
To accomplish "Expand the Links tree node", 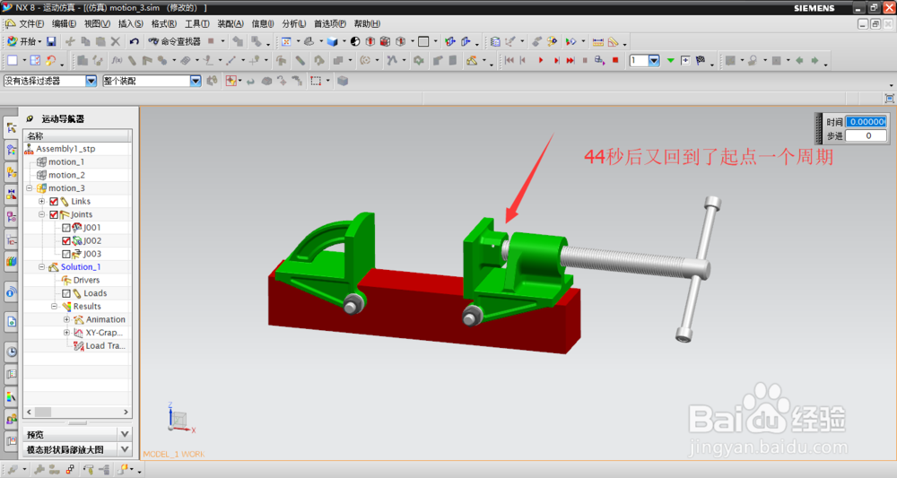I will pos(41,201).
